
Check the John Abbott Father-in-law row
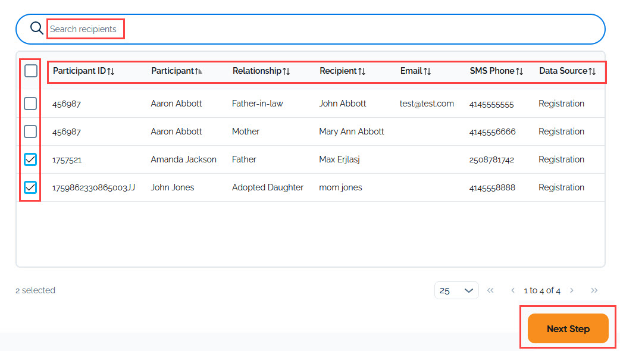point(30,104)
